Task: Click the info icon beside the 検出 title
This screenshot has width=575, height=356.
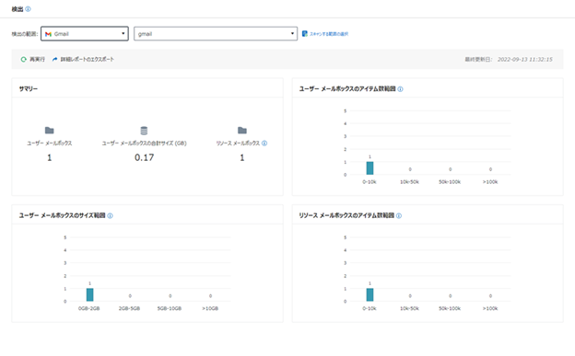Action: [28, 9]
